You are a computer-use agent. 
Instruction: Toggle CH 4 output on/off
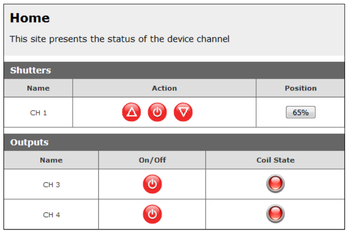point(152,214)
